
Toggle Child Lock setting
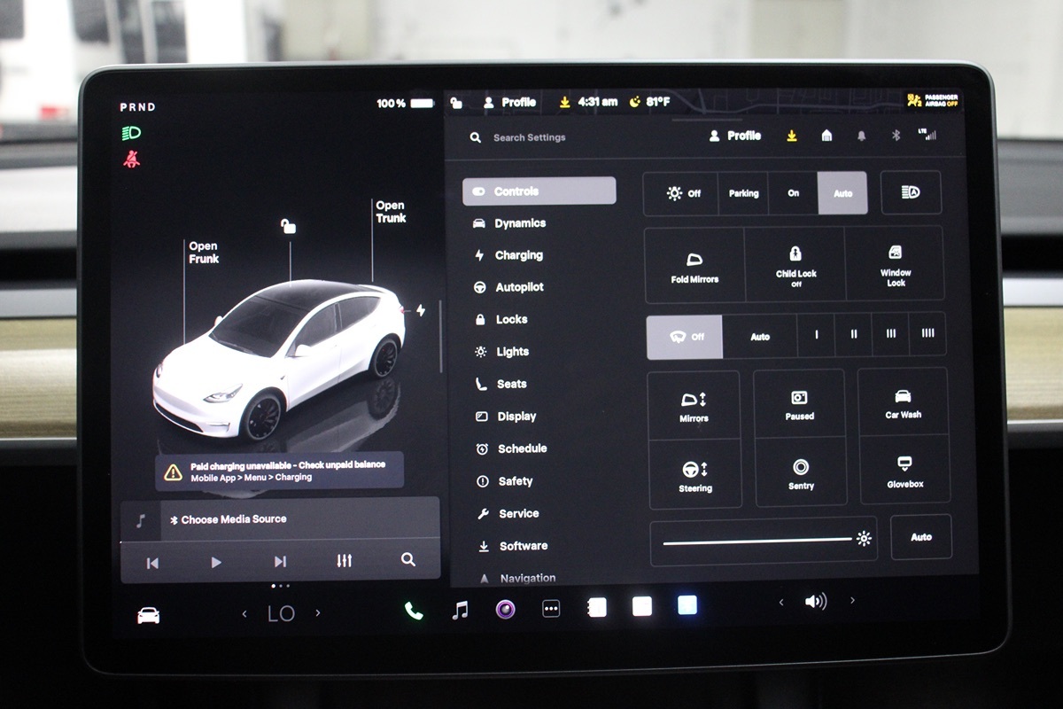pyautogui.click(x=795, y=266)
